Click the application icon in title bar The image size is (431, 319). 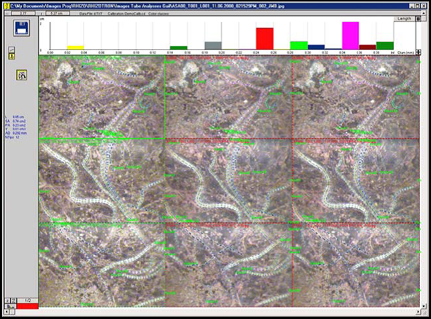(x=5, y=5)
